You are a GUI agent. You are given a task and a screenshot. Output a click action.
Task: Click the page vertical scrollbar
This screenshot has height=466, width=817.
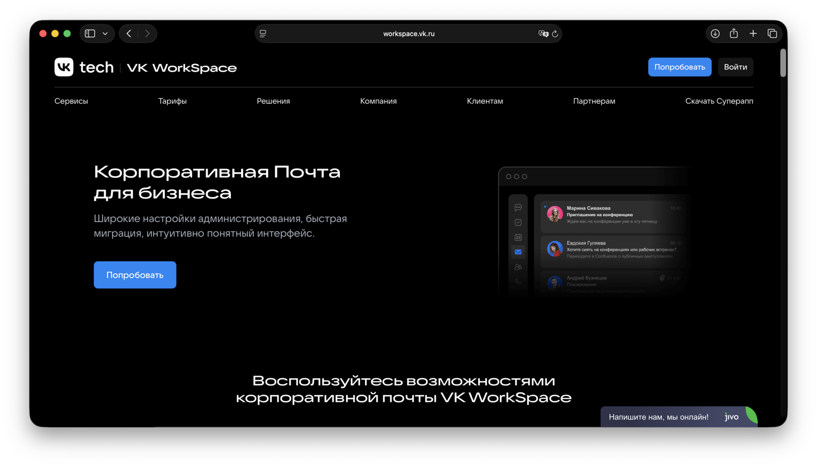(x=783, y=63)
